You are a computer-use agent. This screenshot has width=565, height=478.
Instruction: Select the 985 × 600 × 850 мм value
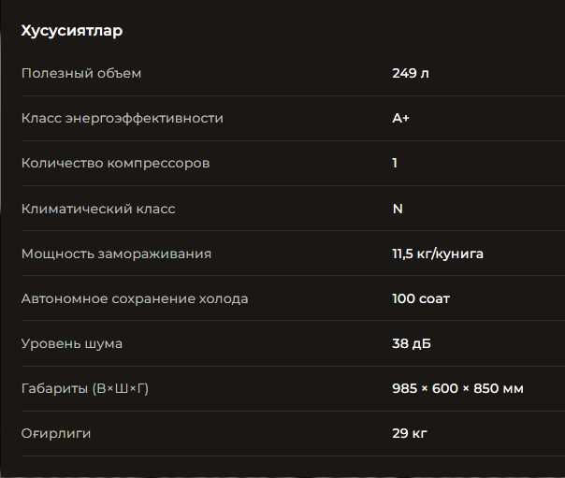pyautogui.click(x=457, y=388)
